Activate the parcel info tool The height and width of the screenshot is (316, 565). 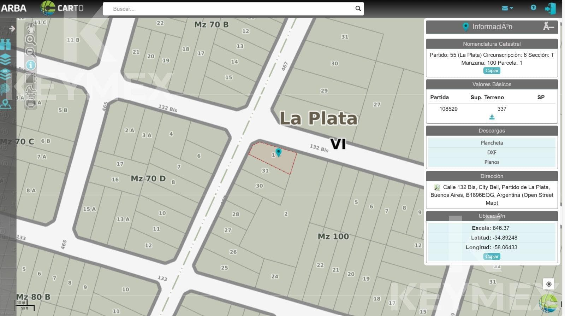pyautogui.click(x=31, y=65)
